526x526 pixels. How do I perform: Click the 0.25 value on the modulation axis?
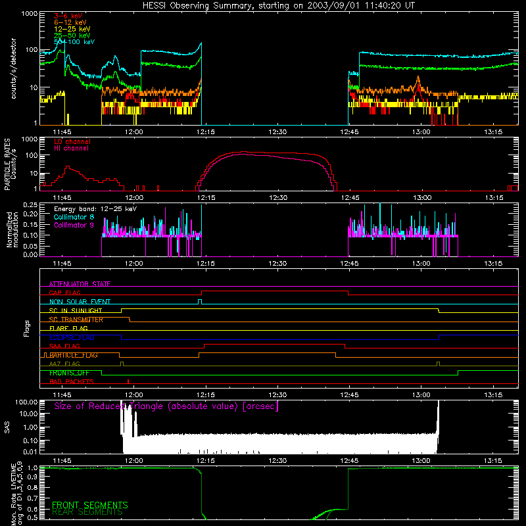pyautogui.click(x=30, y=205)
